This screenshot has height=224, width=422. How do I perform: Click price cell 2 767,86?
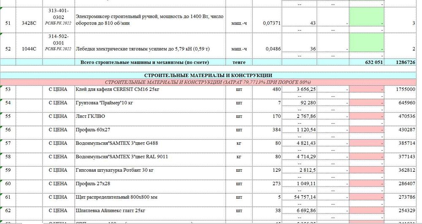(299, 116)
